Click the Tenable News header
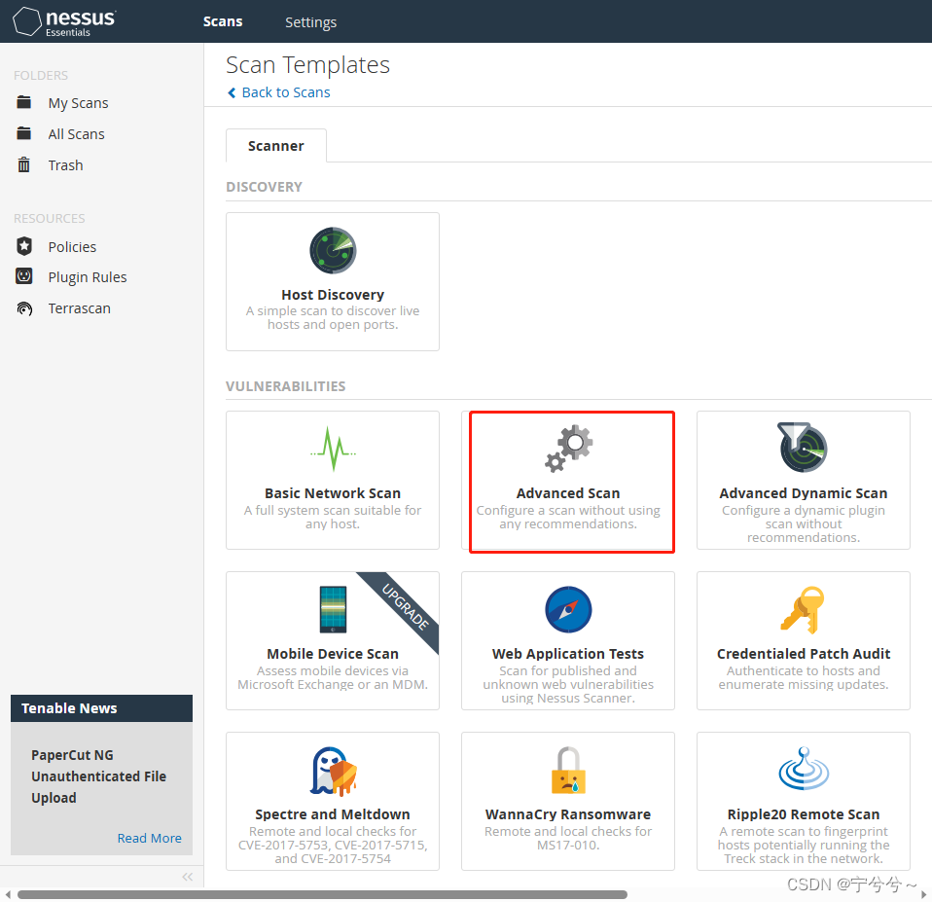Viewport: 932px width, 902px height. [x=101, y=708]
